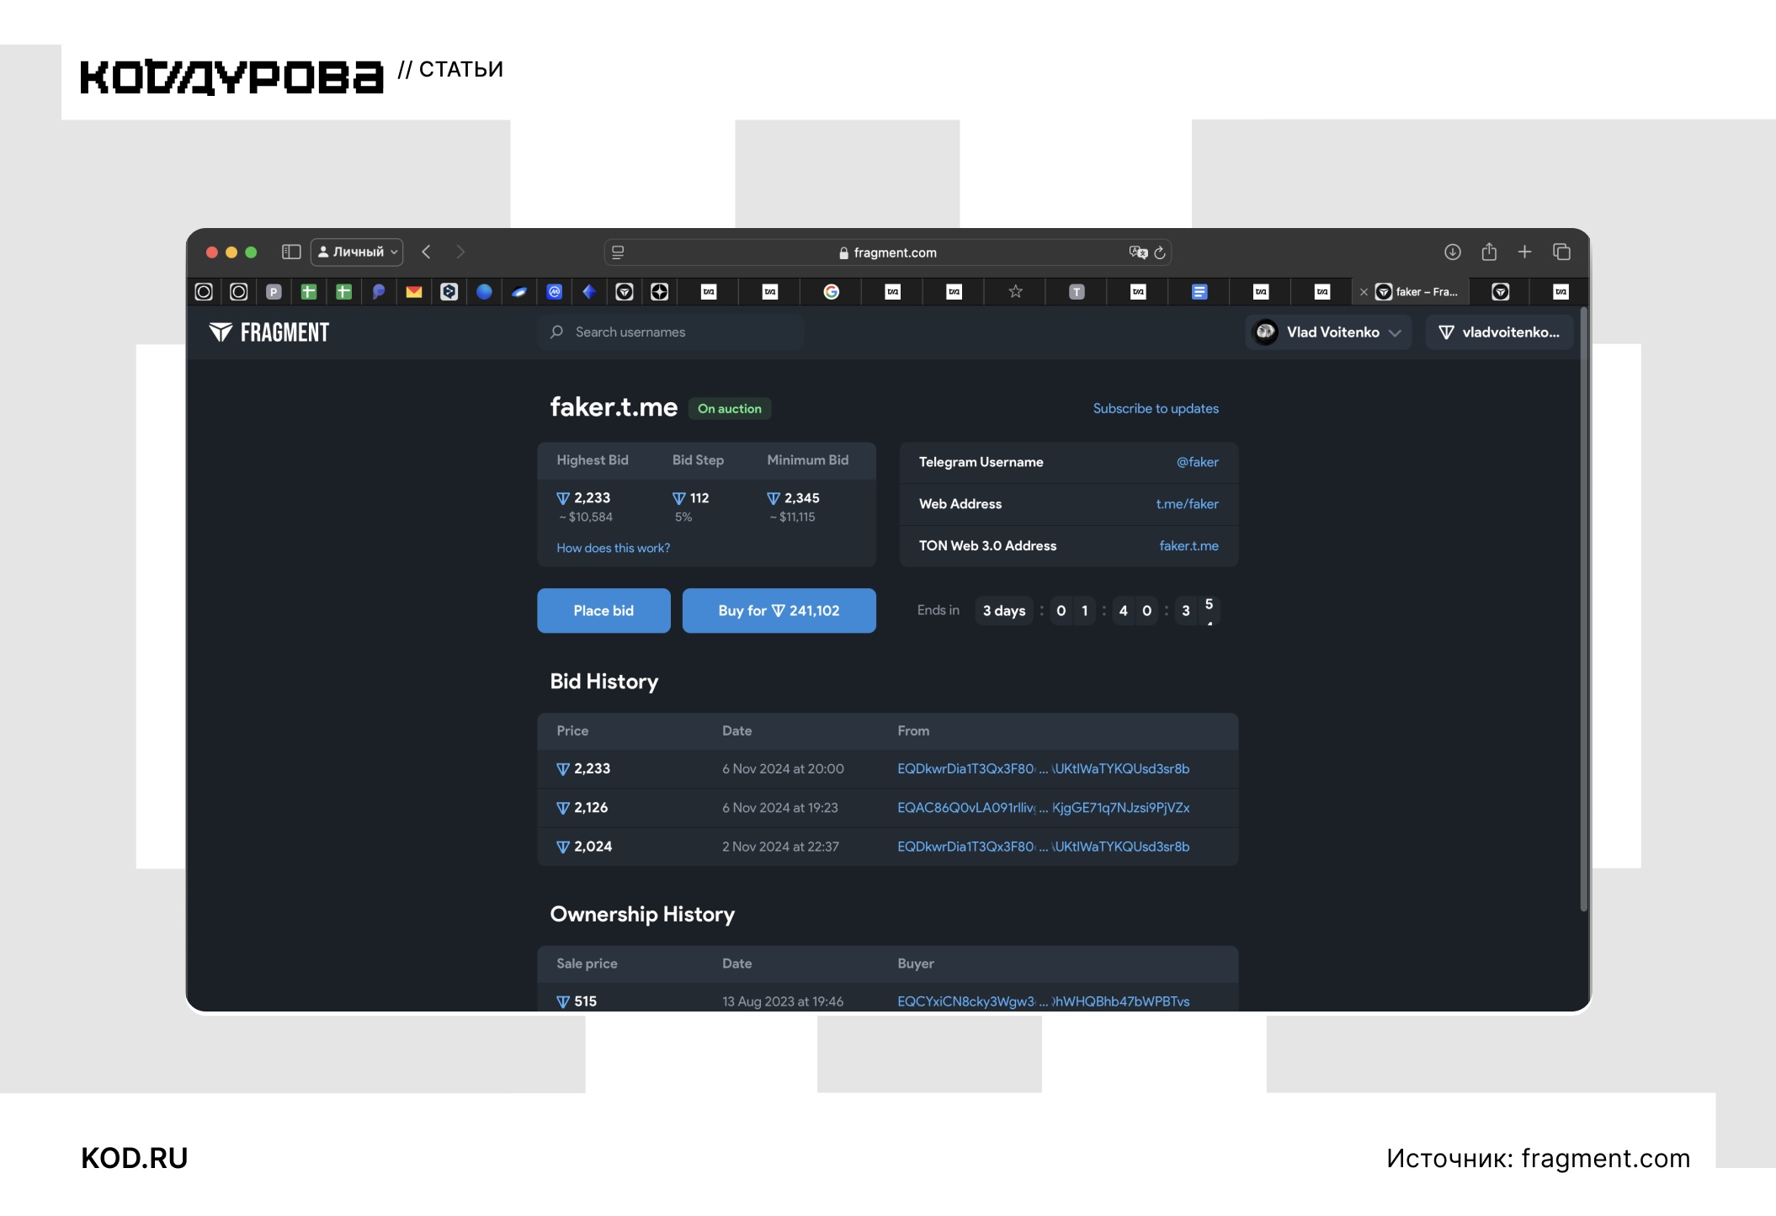
Task: Toggle the Safari sidebar icon
Action: pos(291,252)
